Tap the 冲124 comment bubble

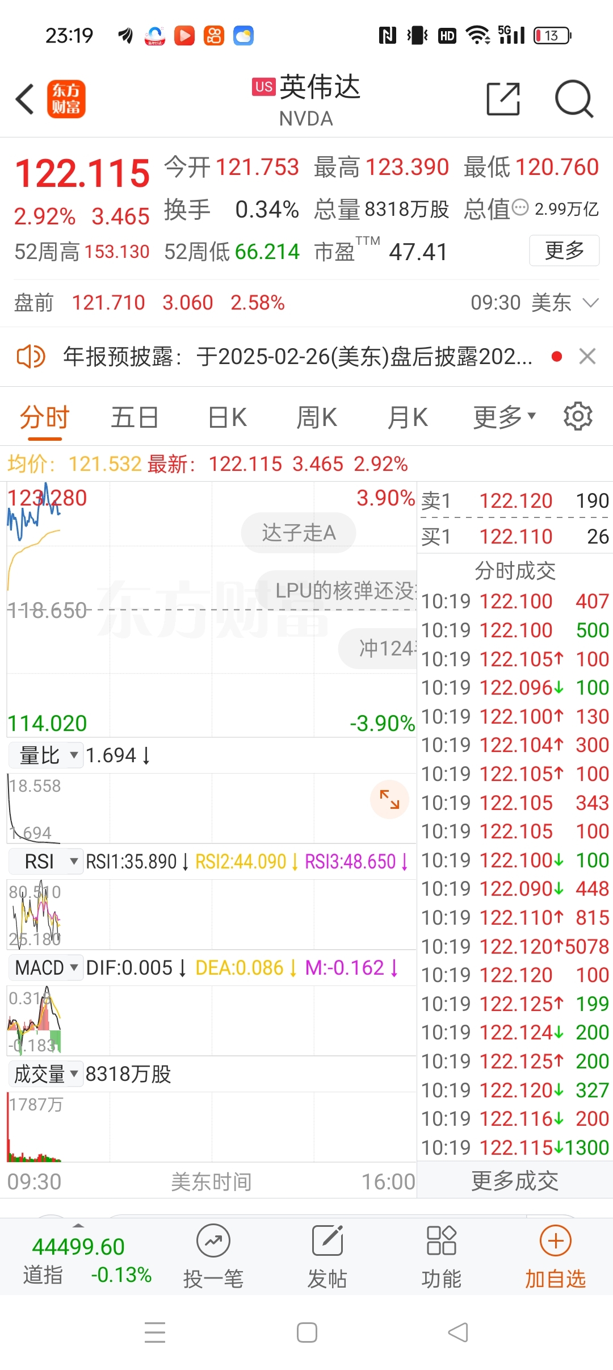click(378, 648)
